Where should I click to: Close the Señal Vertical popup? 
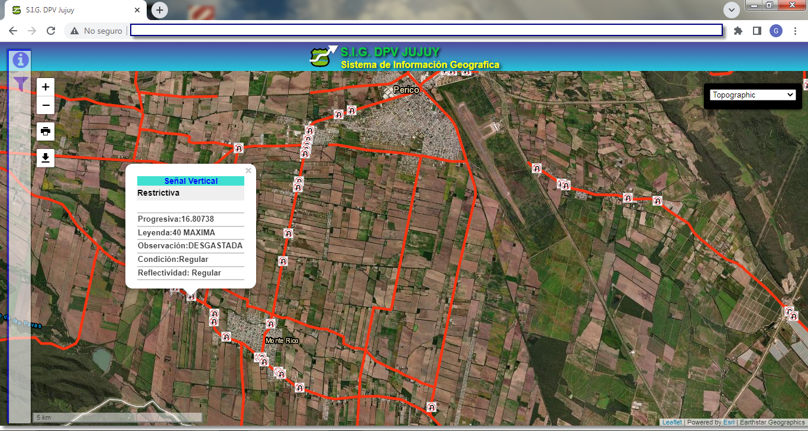tap(248, 171)
